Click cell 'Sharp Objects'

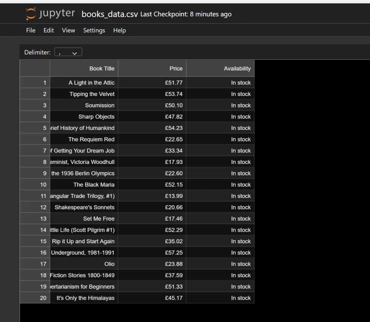(84, 117)
